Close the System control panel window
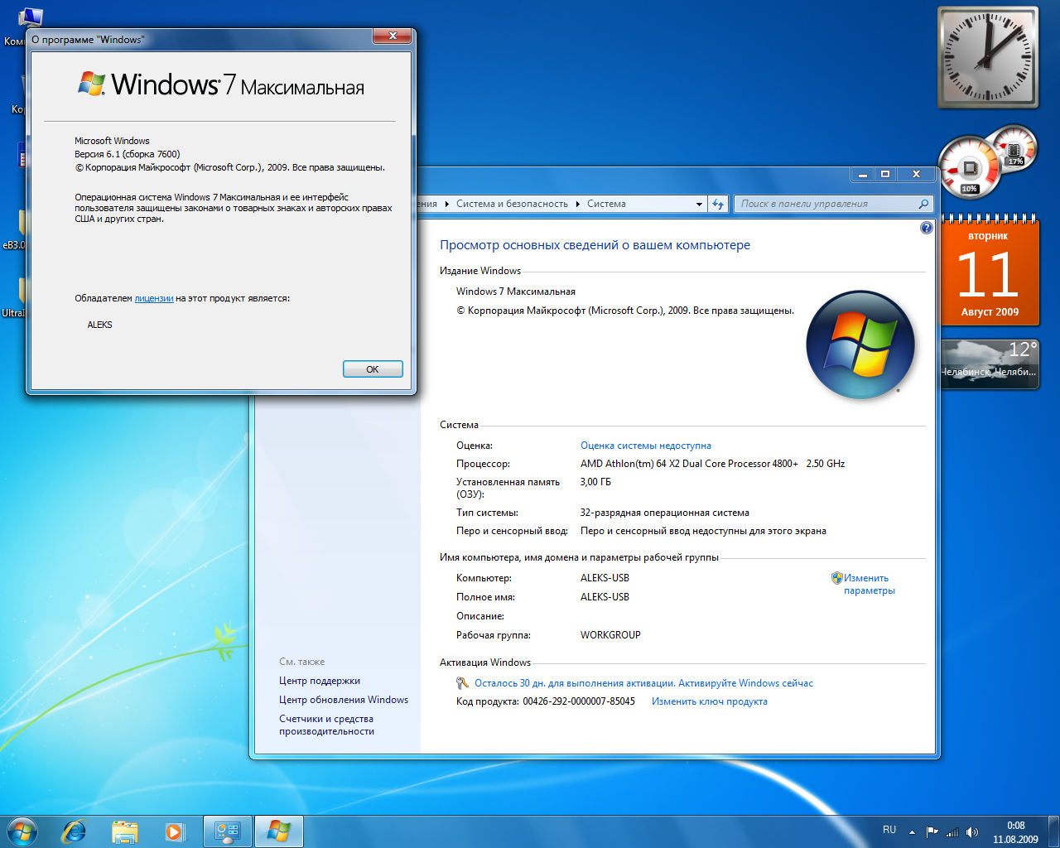Image resolution: width=1060 pixels, height=848 pixels. tap(916, 174)
